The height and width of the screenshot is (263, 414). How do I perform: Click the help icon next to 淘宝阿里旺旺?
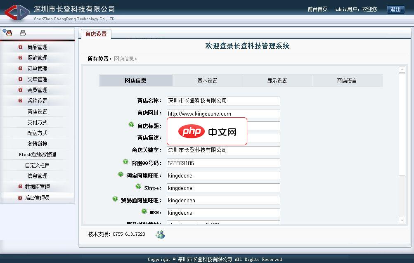[x=121, y=174]
